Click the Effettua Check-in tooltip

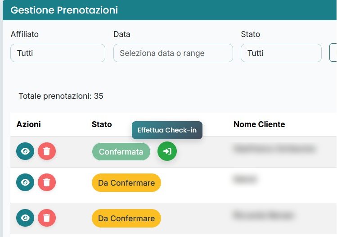click(167, 130)
